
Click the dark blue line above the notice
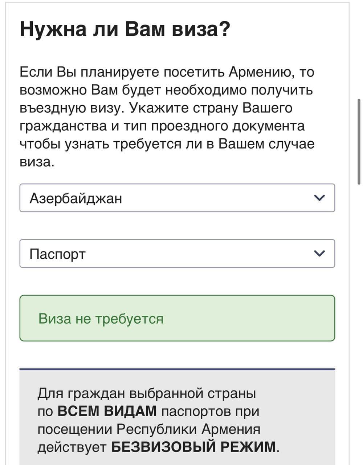177,369
